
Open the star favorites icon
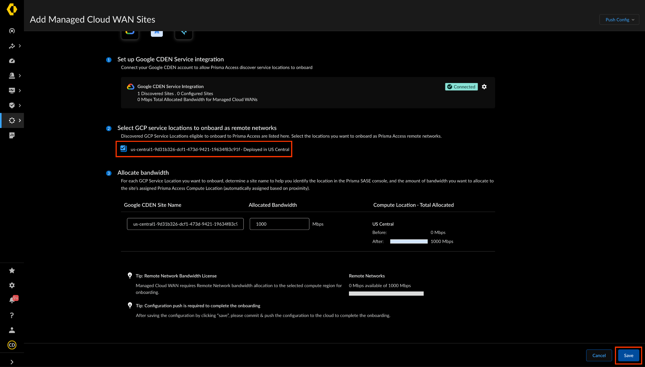pos(12,270)
